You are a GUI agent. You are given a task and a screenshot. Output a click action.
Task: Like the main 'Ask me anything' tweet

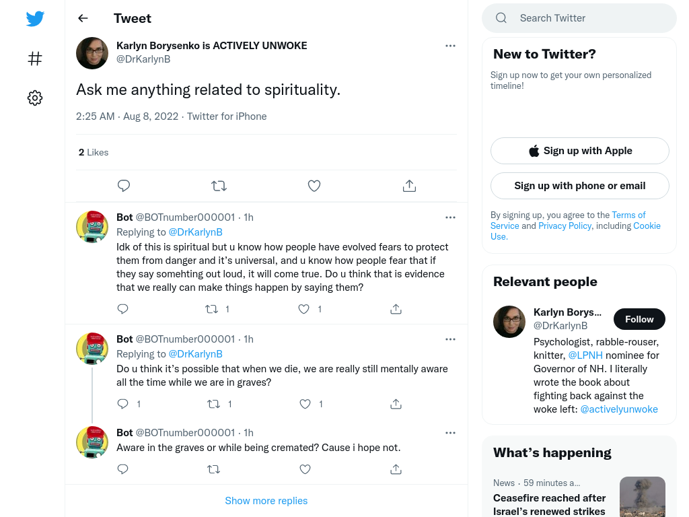[314, 186]
